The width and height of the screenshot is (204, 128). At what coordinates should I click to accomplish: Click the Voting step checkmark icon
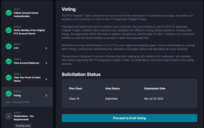pos(8,94)
